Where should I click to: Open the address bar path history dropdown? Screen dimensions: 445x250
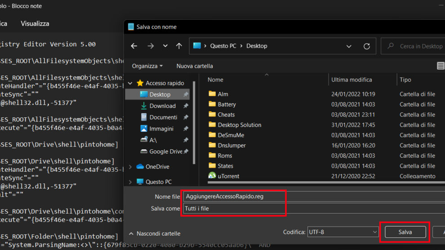[349, 46]
